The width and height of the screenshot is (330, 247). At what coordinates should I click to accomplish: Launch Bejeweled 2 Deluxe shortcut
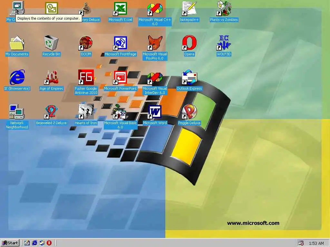pos(51,112)
